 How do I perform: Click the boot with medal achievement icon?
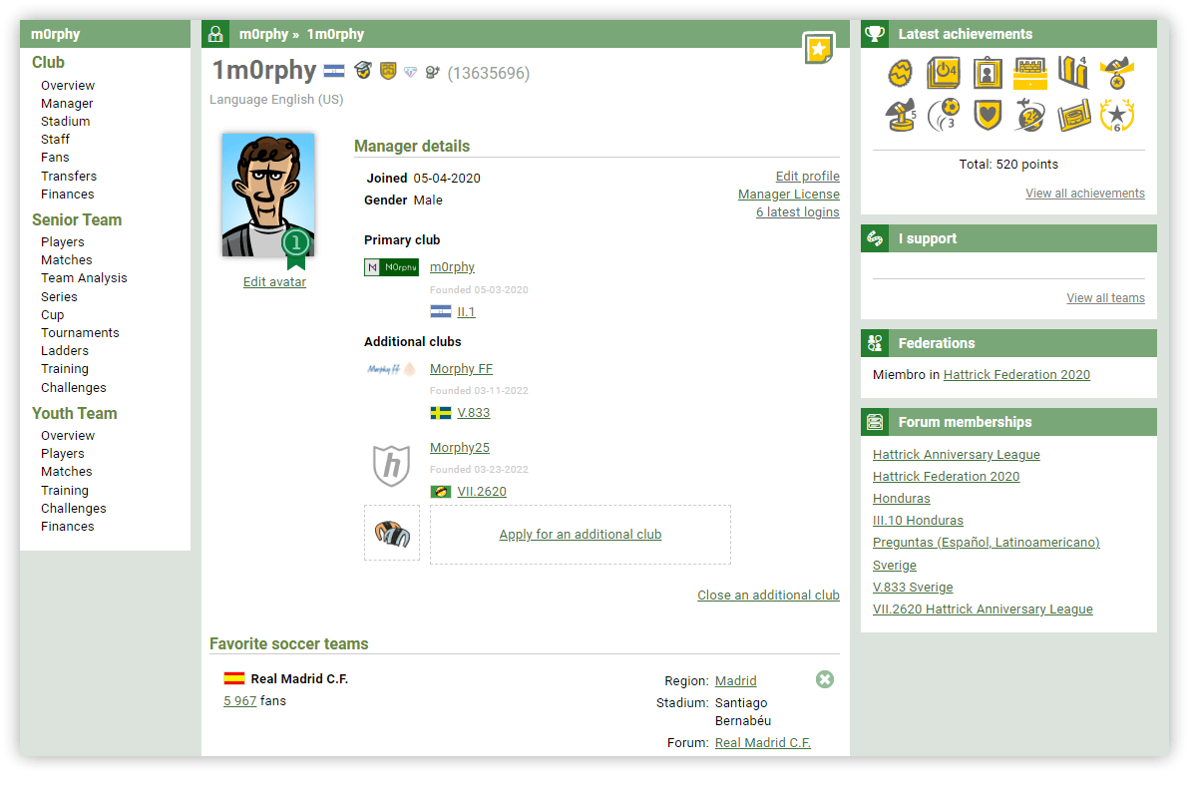[x=1117, y=74]
